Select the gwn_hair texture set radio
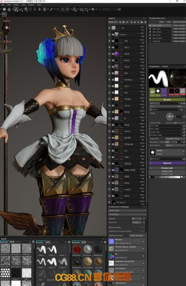 tap(150, 35)
